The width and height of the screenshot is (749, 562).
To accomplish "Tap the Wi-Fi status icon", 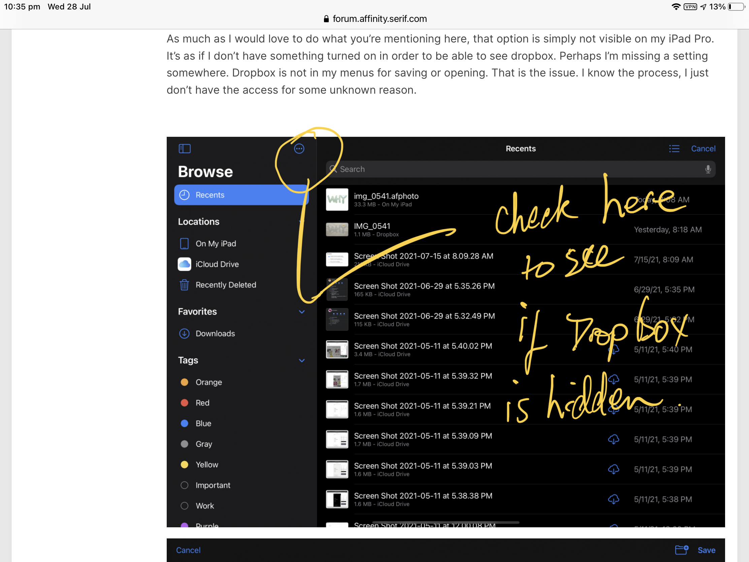I will point(676,6).
